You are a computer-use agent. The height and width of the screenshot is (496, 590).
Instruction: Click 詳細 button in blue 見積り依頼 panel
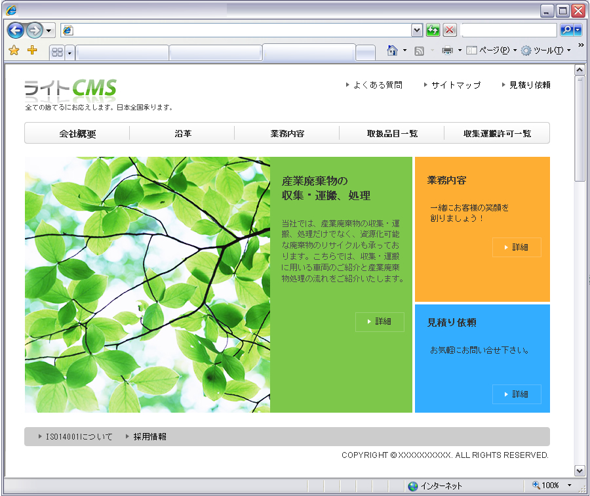pyautogui.click(x=517, y=394)
